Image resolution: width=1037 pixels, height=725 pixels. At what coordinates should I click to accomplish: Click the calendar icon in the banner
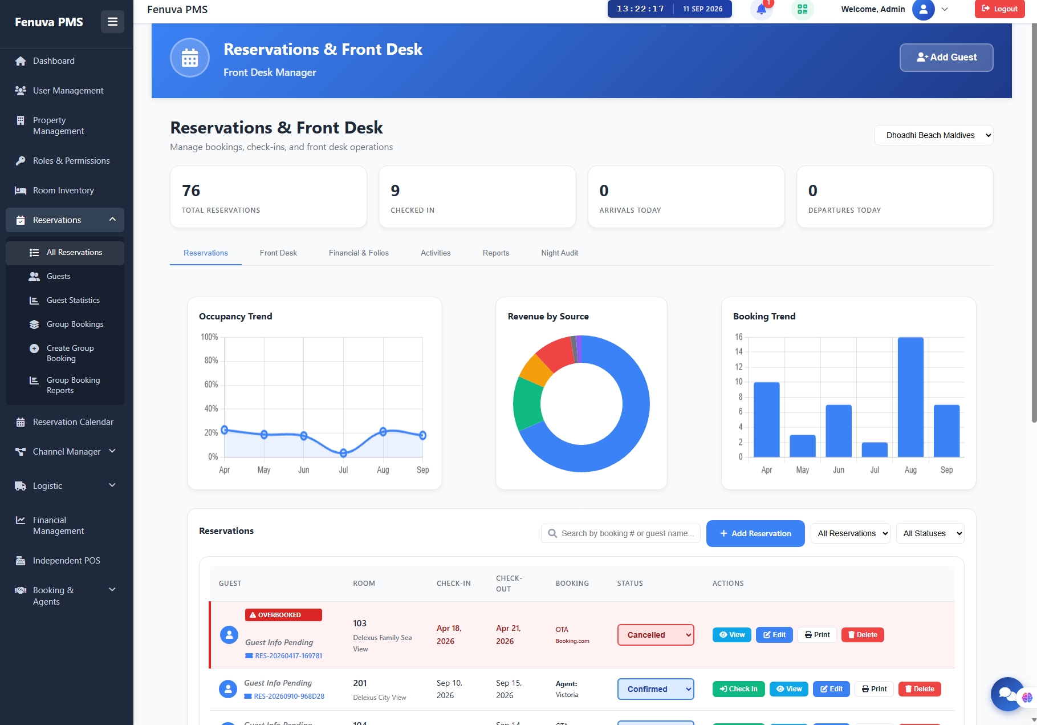click(x=190, y=58)
